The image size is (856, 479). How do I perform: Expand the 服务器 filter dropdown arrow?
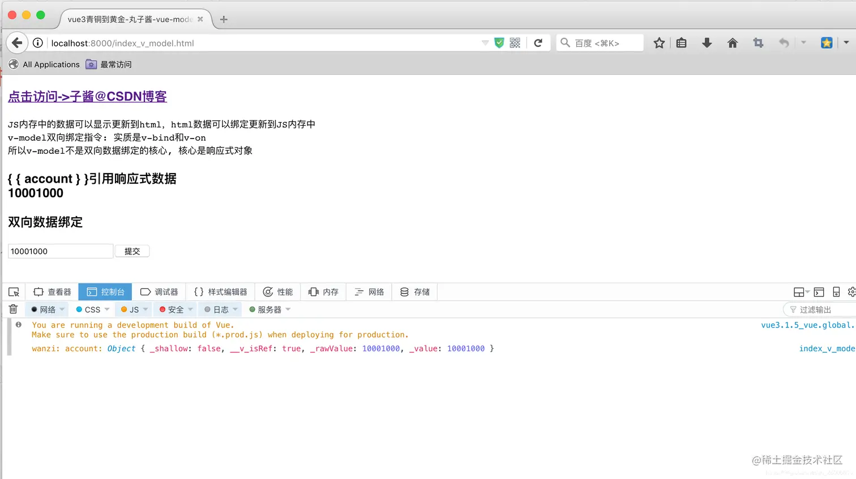288,309
